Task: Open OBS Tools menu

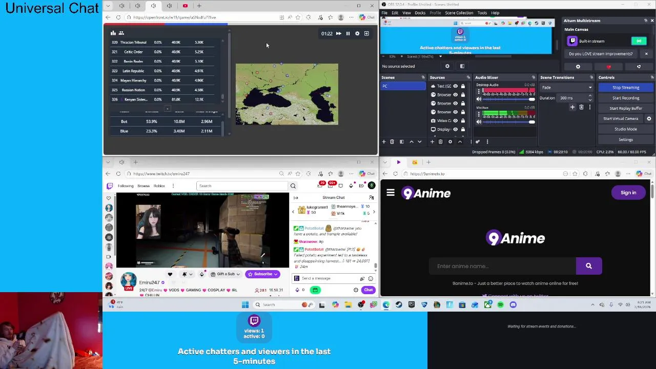Action: [x=482, y=13]
